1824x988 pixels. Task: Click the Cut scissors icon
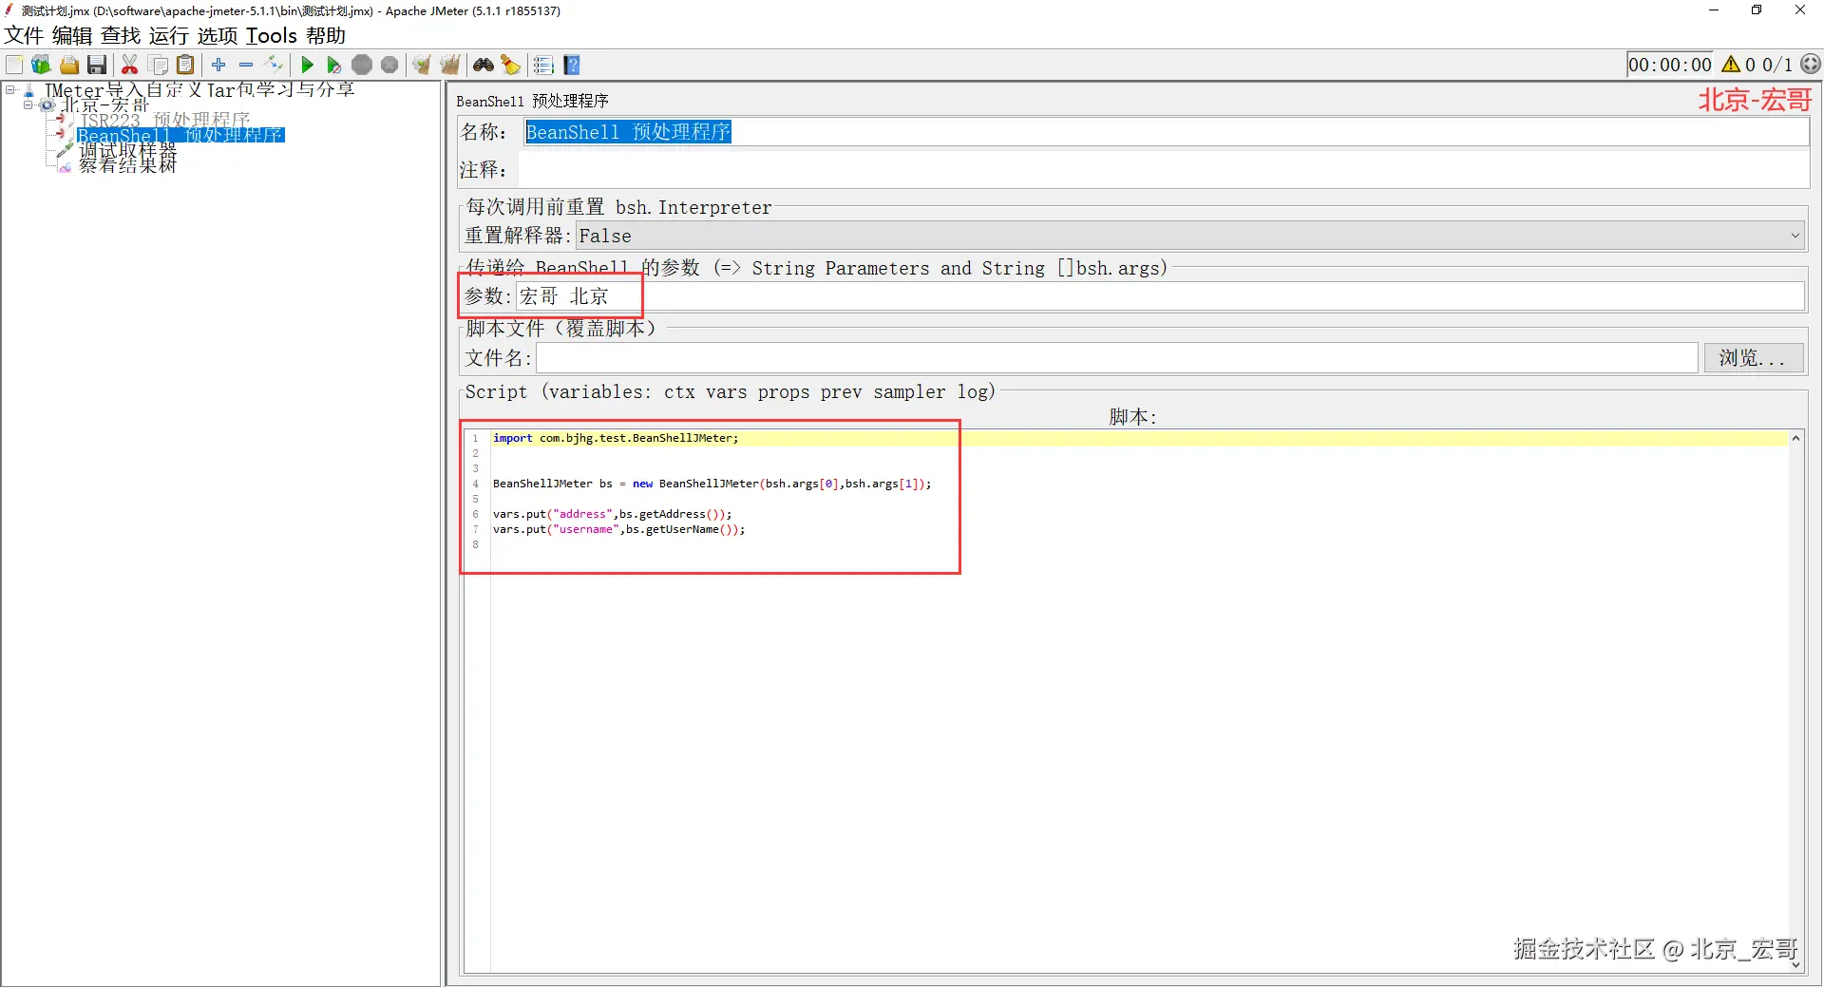pyautogui.click(x=130, y=65)
